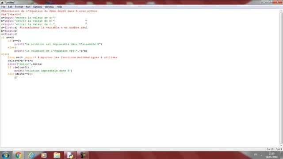The image size is (283, 159).
Task: Click the unfinished 'pr' line at the end
Action: click(x=16, y=77)
